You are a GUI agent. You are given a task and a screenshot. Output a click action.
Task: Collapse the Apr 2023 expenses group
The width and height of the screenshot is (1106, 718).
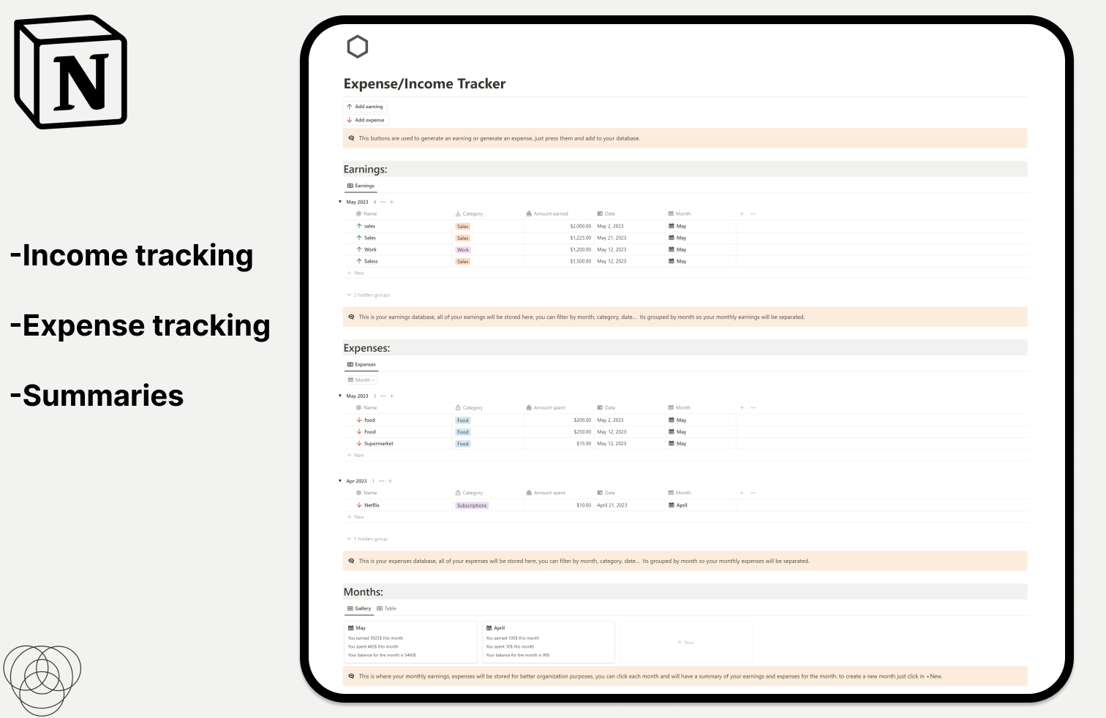340,481
